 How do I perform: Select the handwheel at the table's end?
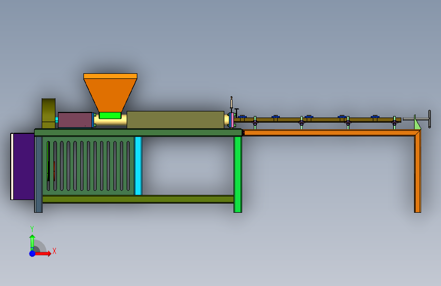[429, 119]
